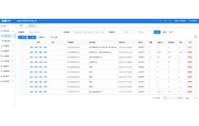Click the 零售管理 sidebar menu icon
The width and height of the screenshot is (199, 126).
[x=2, y=31]
